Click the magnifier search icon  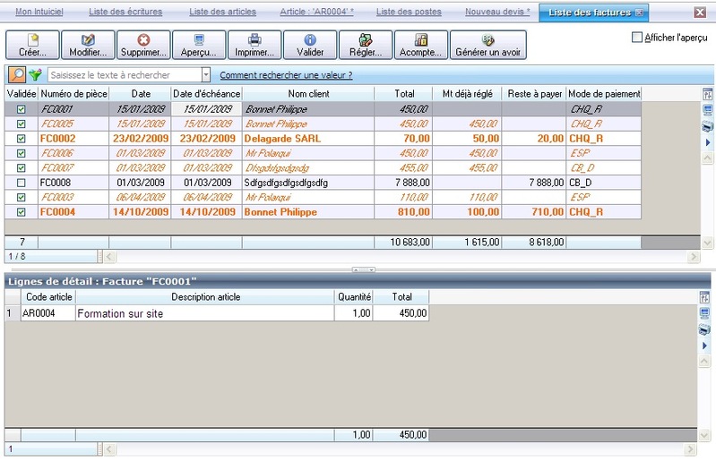click(17, 74)
